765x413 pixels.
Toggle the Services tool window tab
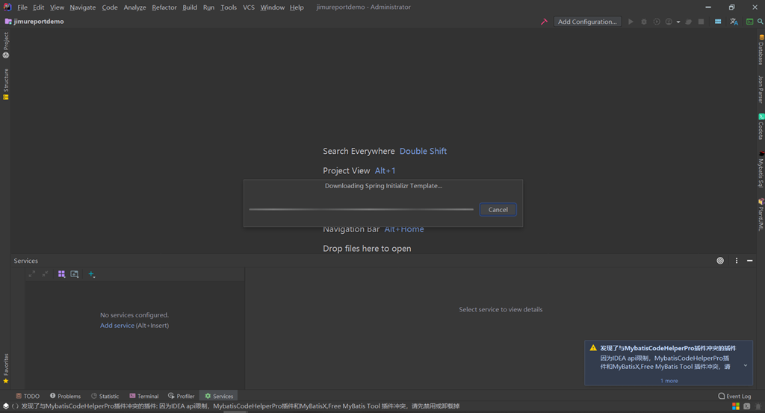219,396
